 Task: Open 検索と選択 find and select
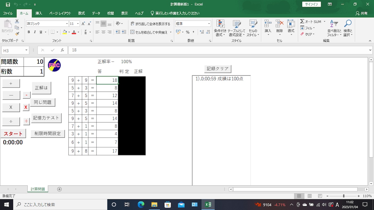point(348,28)
